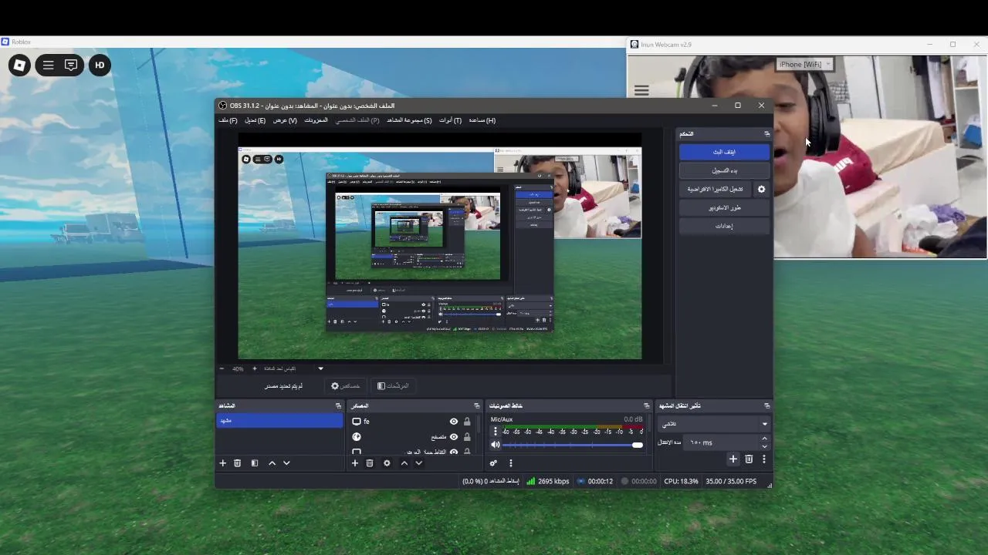Open the Edit (E) menu in OBS
The image size is (988, 555).
(255, 120)
